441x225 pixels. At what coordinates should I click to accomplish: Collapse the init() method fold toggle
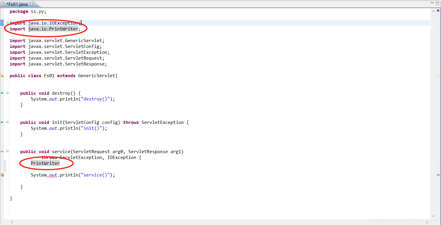[7, 122]
